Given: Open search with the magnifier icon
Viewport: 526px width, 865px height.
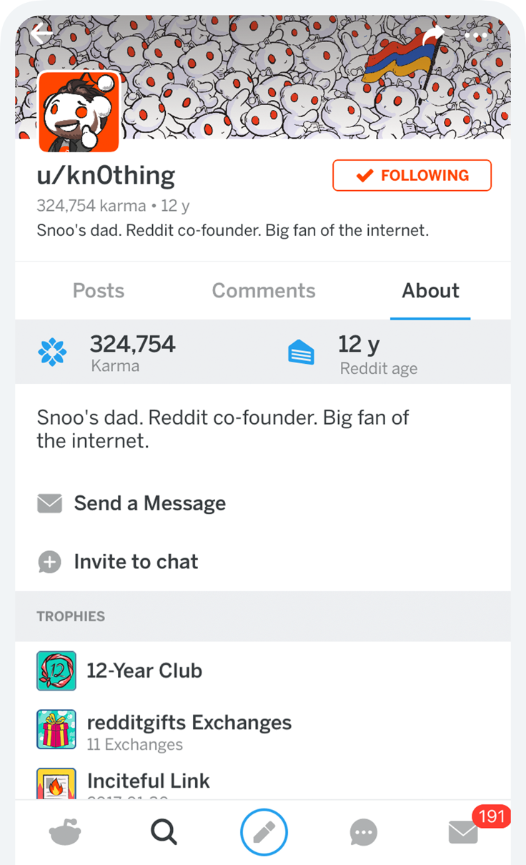Looking at the screenshot, I should click(x=164, y=832).
